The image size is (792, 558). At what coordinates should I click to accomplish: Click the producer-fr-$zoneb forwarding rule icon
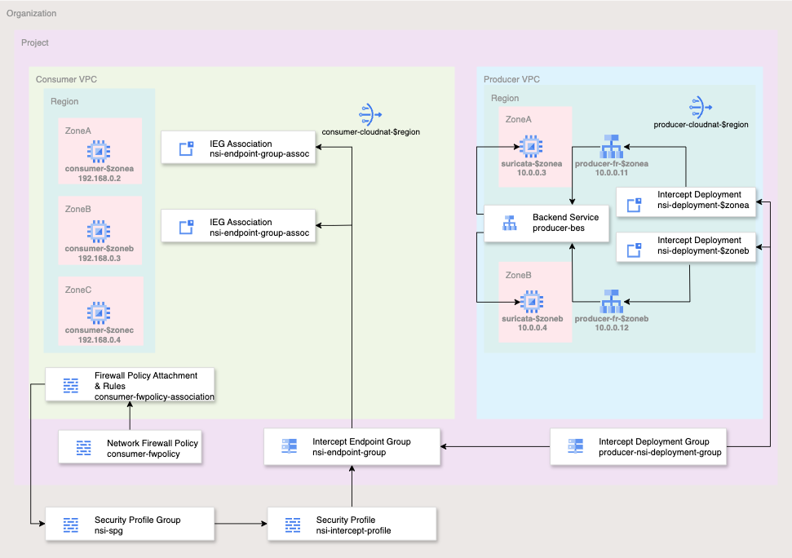[611, 302]
